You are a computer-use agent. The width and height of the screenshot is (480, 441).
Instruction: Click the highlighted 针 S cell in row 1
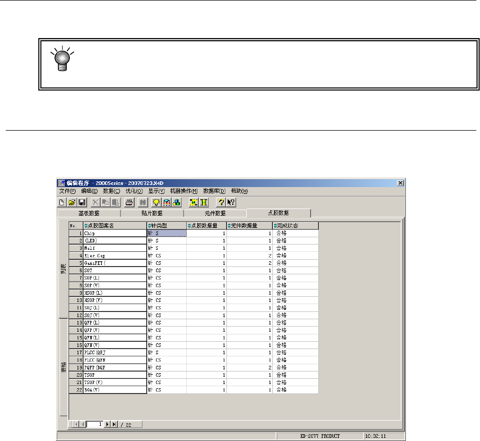[167, 234]
